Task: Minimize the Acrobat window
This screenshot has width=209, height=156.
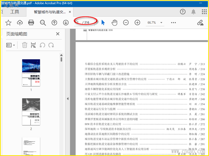Action: click(x=201, y=3)
